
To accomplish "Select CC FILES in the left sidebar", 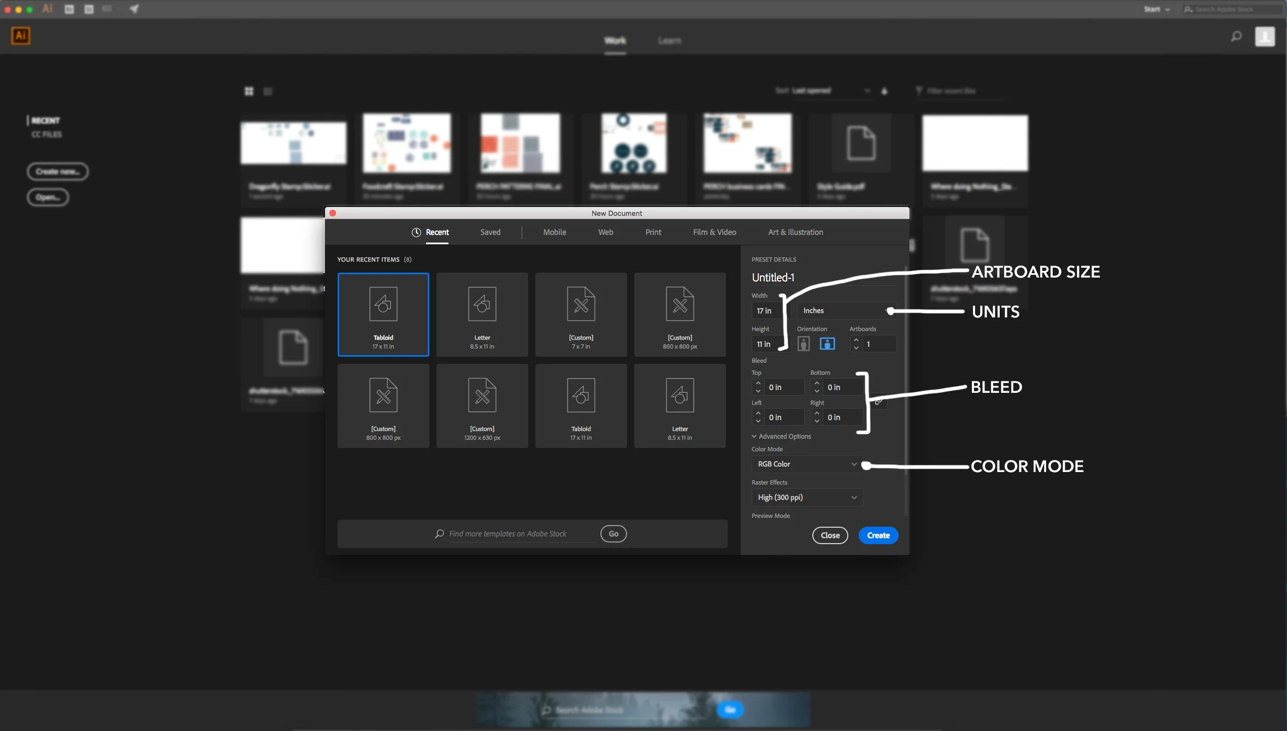I will tap(46, 134).
